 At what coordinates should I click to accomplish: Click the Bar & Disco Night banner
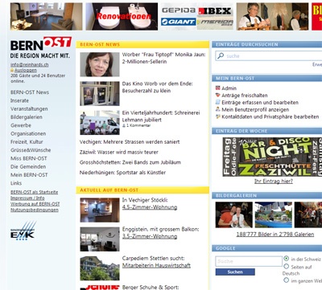pos(272,157)
